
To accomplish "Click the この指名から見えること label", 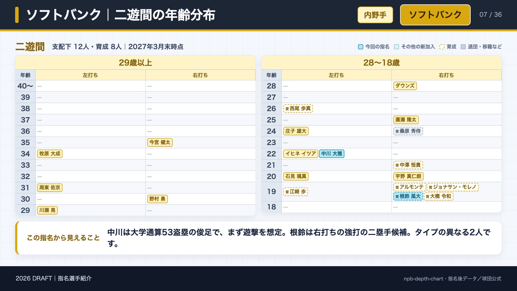I will (63, 238).
